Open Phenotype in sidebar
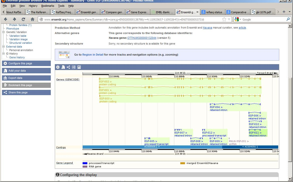293x182 pixels. coord(13,29)
